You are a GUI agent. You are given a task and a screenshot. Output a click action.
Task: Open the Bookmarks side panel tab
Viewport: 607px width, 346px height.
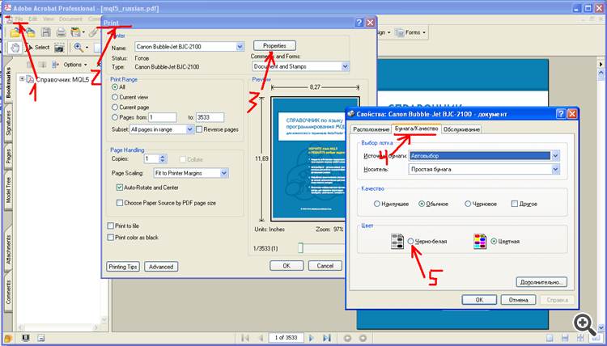(8, 82)
